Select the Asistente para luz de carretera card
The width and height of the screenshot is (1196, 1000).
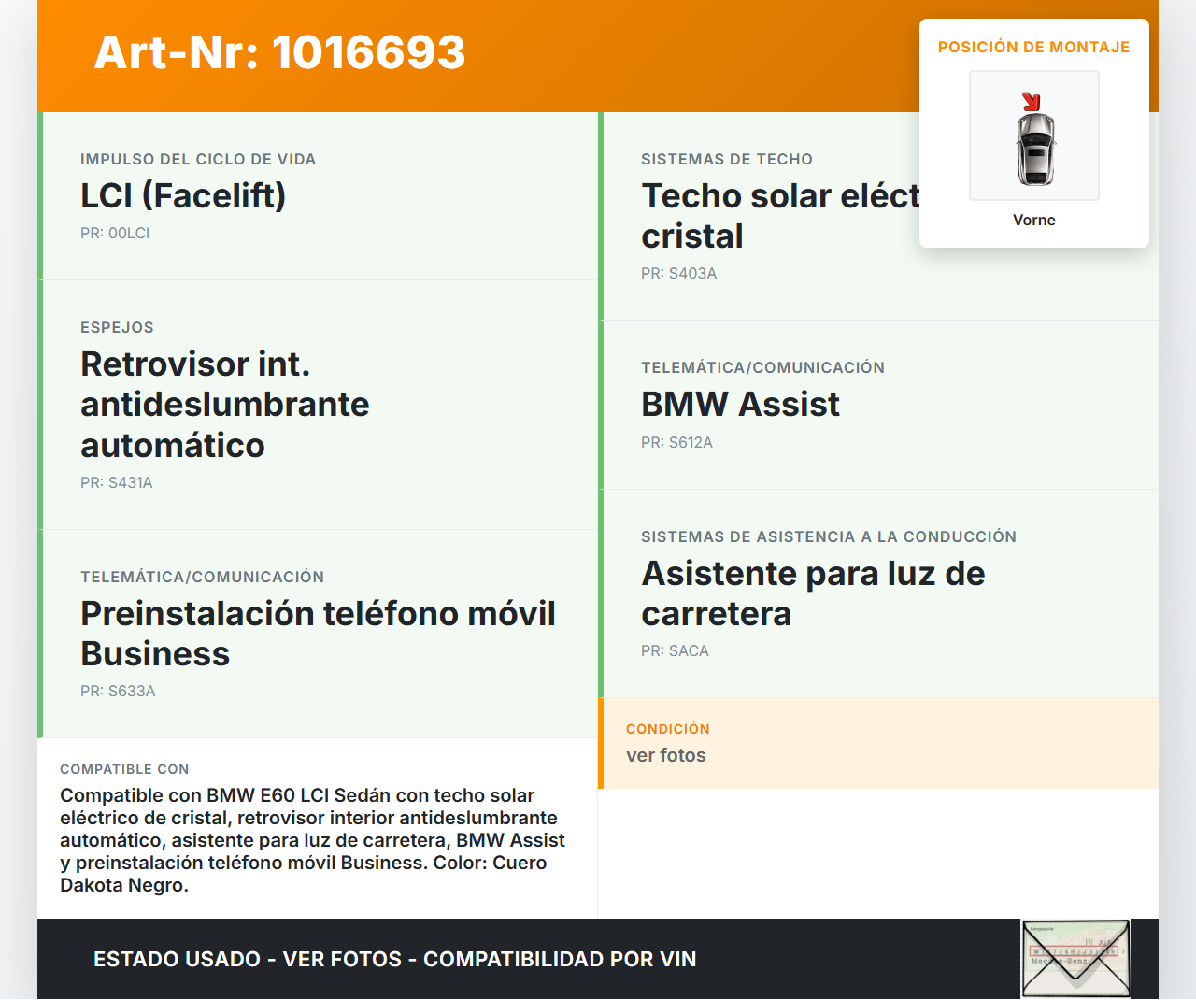tap(878, 593)
